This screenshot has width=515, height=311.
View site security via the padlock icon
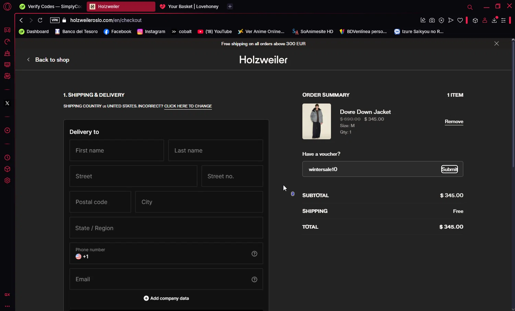pyautogui.click(x=64, y=20)
